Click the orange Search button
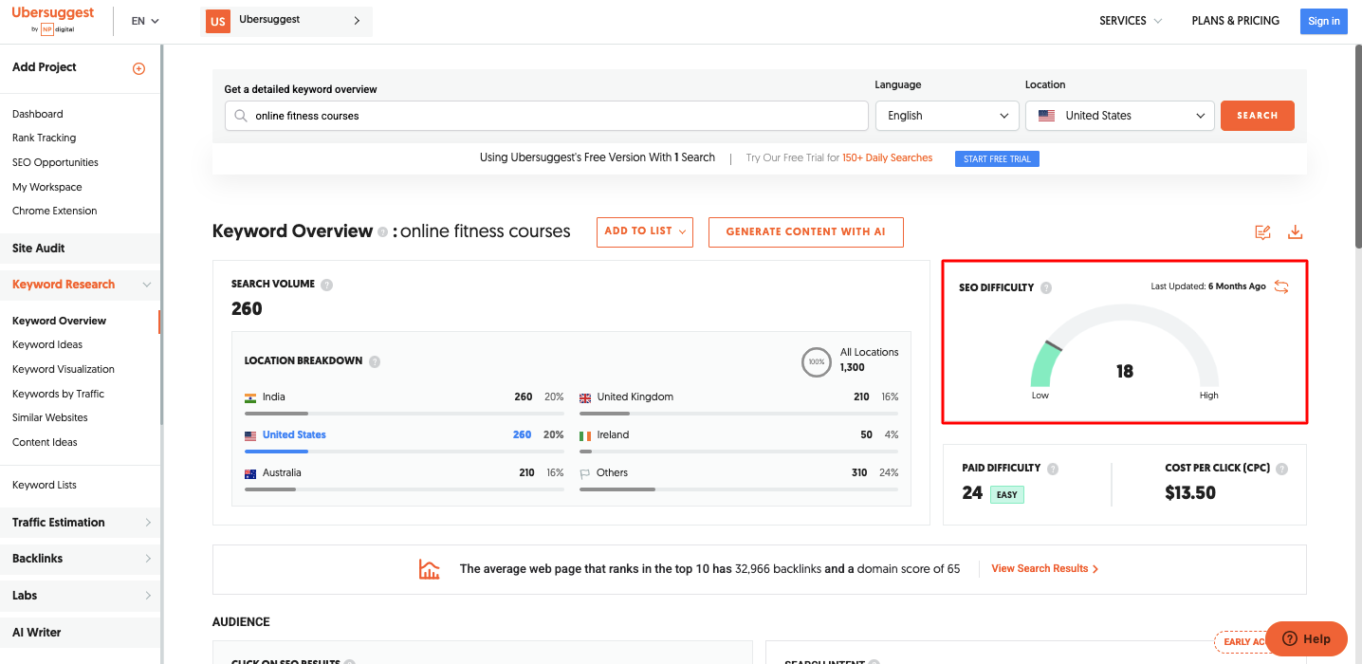 point(1258,116)
